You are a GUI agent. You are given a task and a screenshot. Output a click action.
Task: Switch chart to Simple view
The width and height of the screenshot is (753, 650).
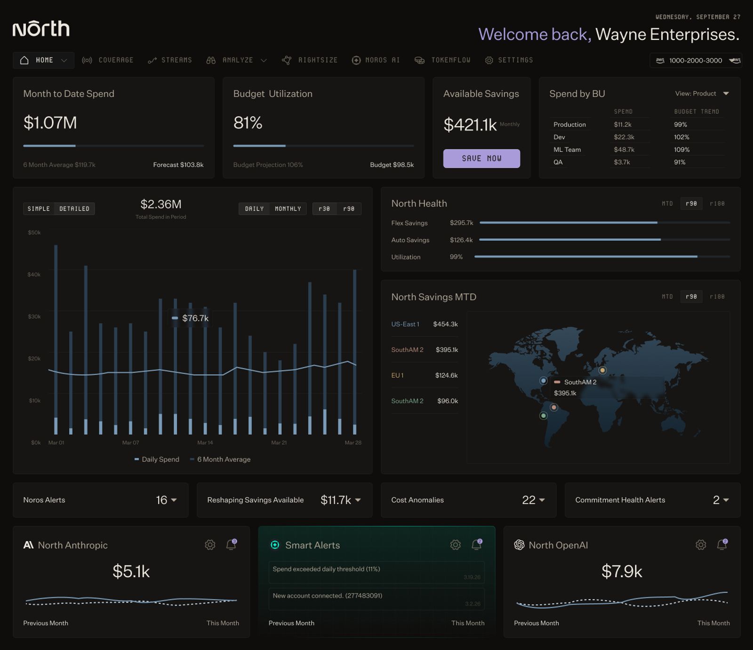click(39, 209)
